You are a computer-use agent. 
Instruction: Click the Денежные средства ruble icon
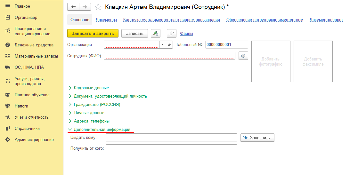(8, 45)
